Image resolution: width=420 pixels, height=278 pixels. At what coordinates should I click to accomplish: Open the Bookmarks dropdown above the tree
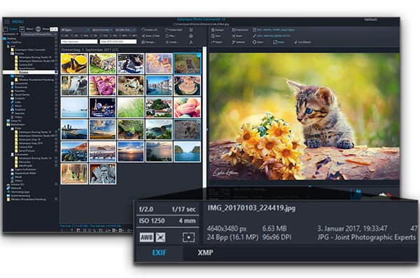point(10,34)
